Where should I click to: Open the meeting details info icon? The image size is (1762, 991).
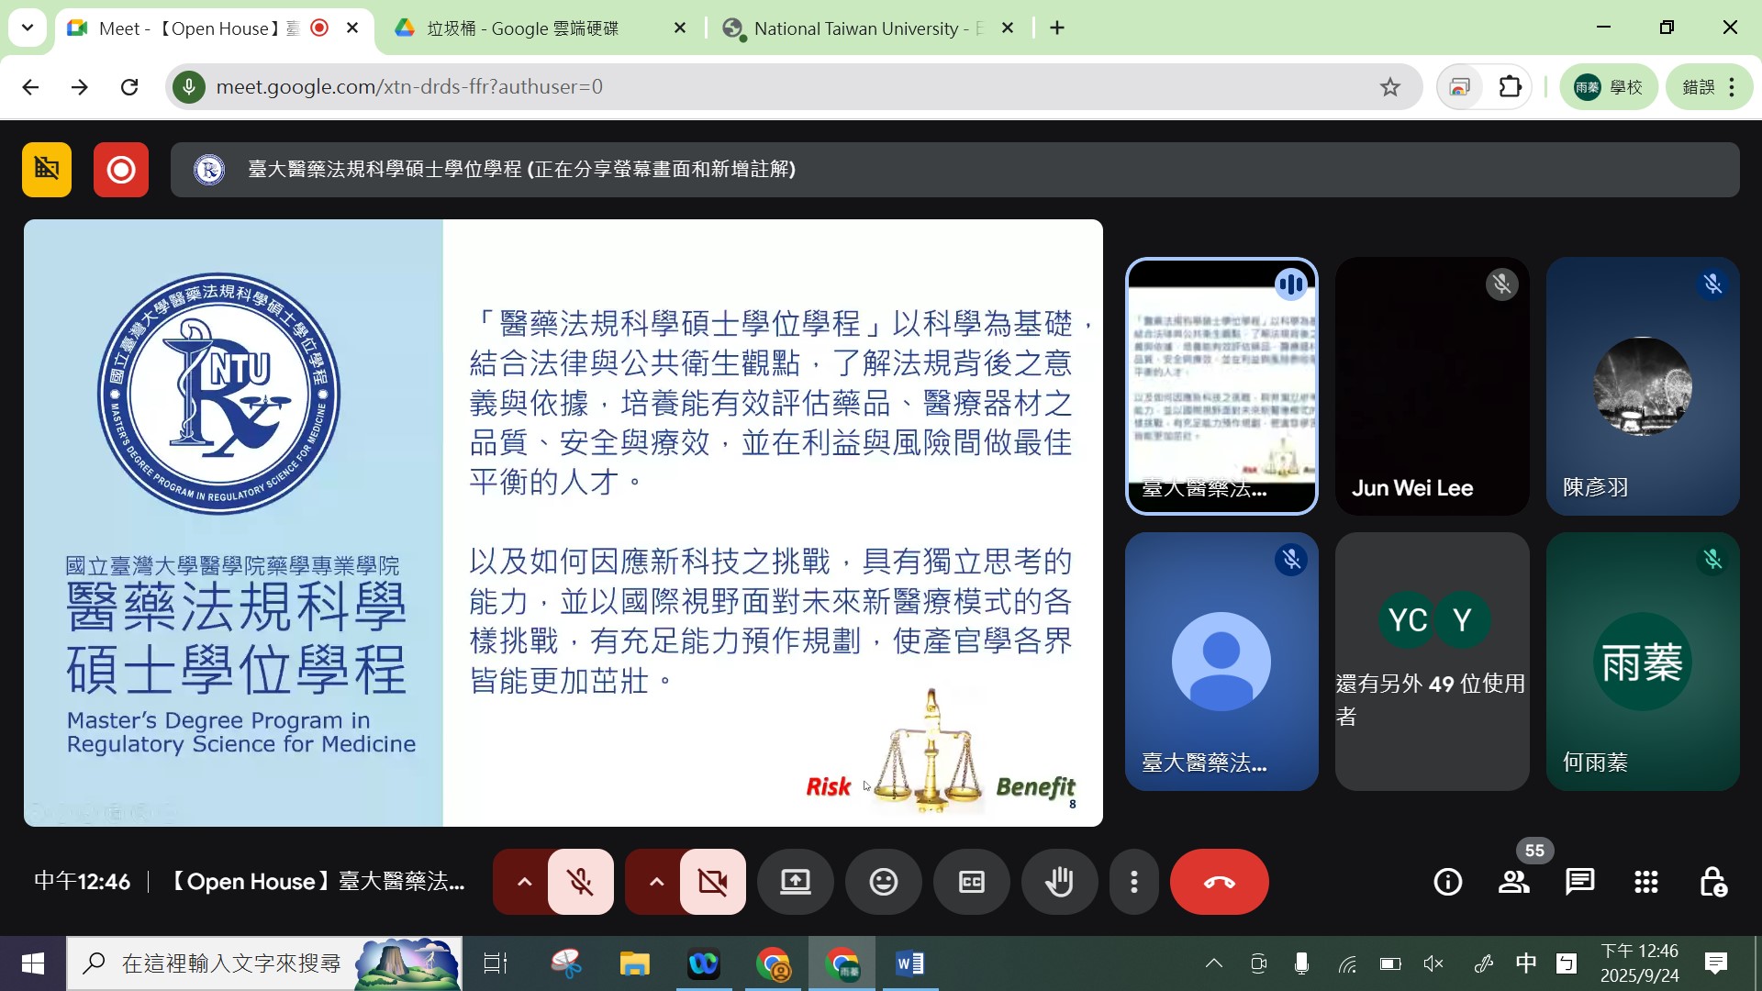click(x=1447, y=882)
